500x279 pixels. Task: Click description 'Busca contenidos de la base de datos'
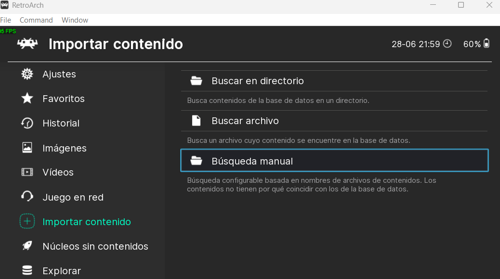(278, 101)
